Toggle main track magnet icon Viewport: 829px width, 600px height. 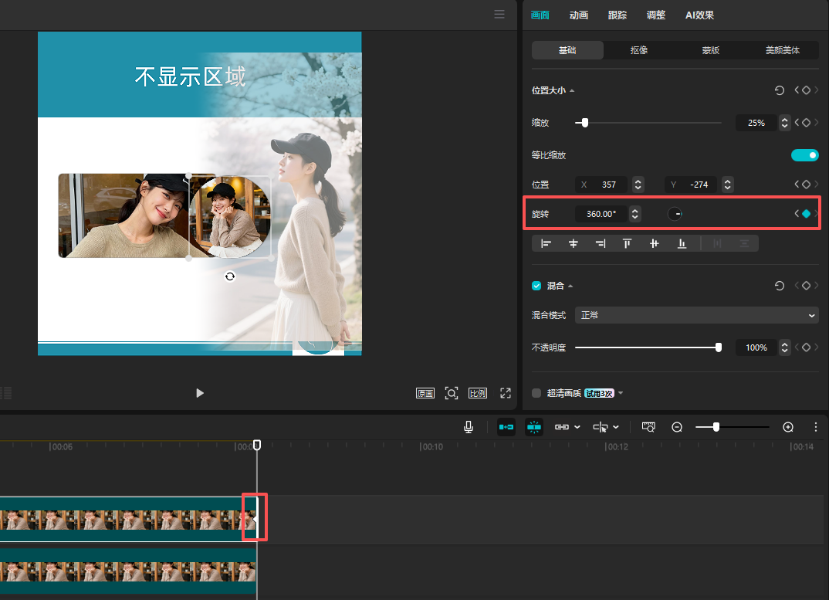506,427
